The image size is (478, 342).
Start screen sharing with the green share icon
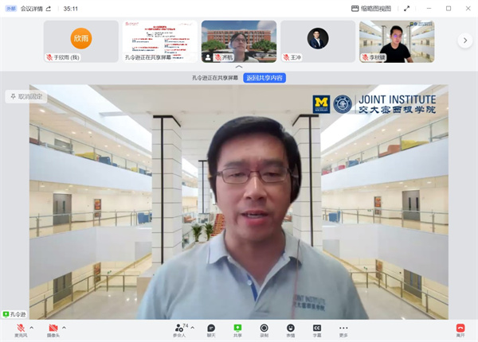pos(237,329)
